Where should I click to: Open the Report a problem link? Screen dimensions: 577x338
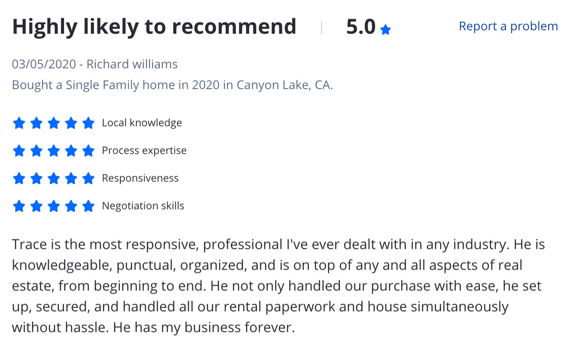pyautogui.click(x=508, y=26)
